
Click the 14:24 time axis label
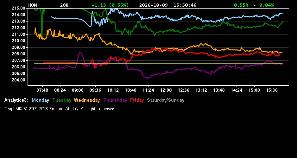[237, 90]
